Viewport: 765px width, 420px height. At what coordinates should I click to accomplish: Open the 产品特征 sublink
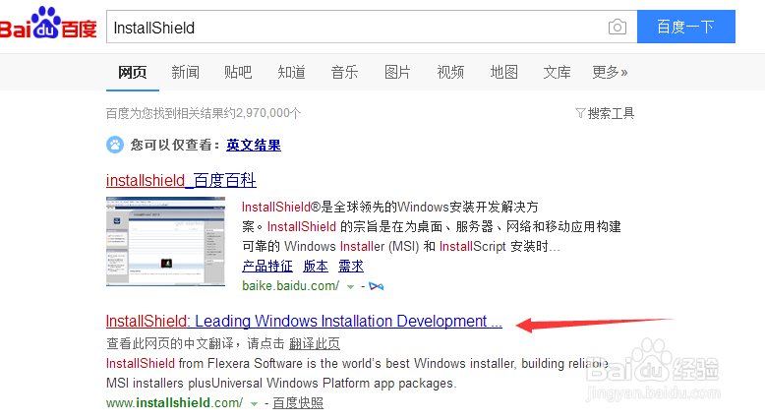(267, 266)
